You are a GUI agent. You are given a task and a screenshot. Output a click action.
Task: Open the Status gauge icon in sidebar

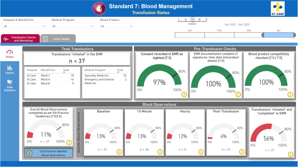coord(10,52)
